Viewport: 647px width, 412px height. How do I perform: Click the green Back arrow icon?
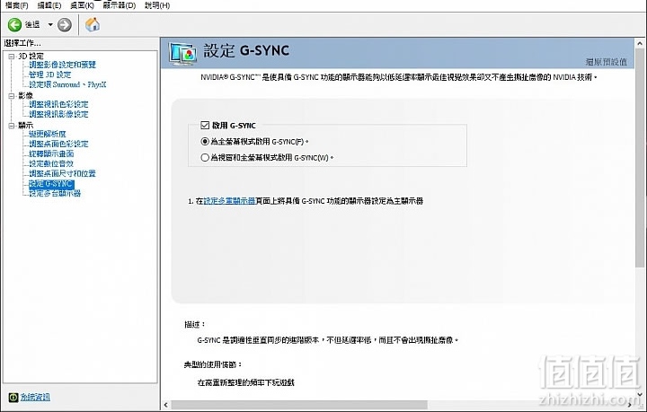click(14, 25)
